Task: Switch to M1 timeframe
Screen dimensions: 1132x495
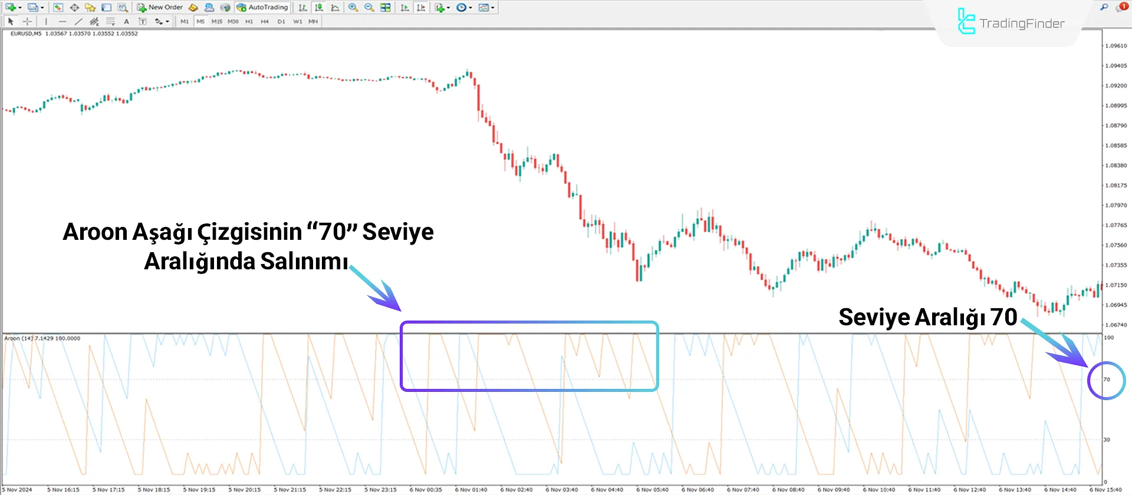Action: point(185,21)
